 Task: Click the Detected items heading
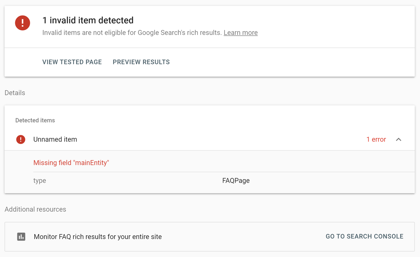point(35,120)
